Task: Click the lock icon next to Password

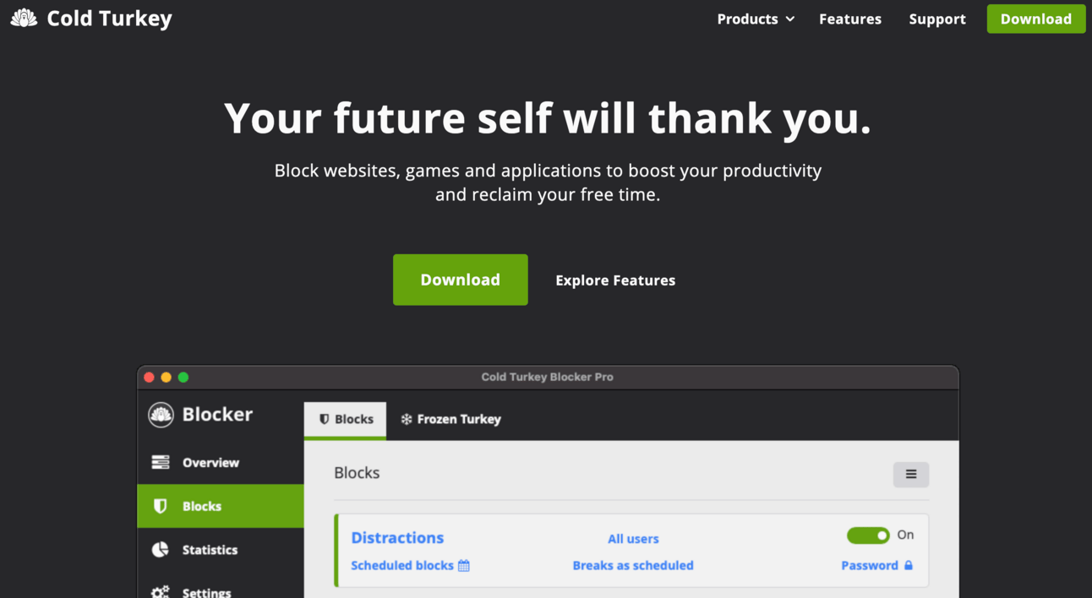Action: tap(909, 566)
